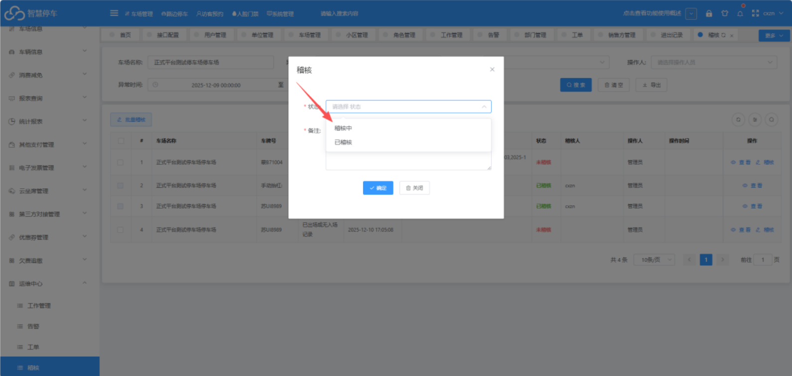Close the 稽核 dialog with the X icon

point(492,69)
